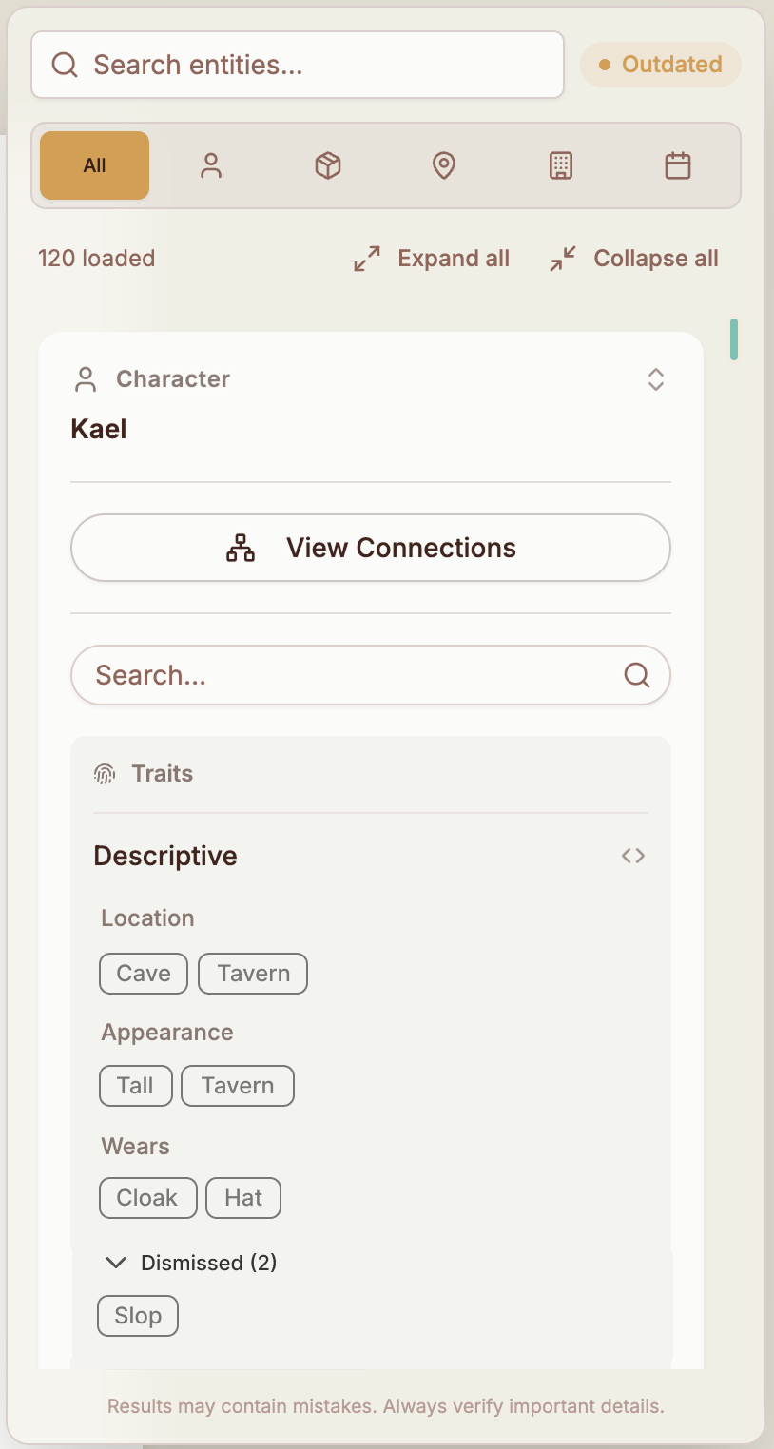Filter entities by Organizations building icon
The width and height of the screenshot is (774, 1449).
561,166
